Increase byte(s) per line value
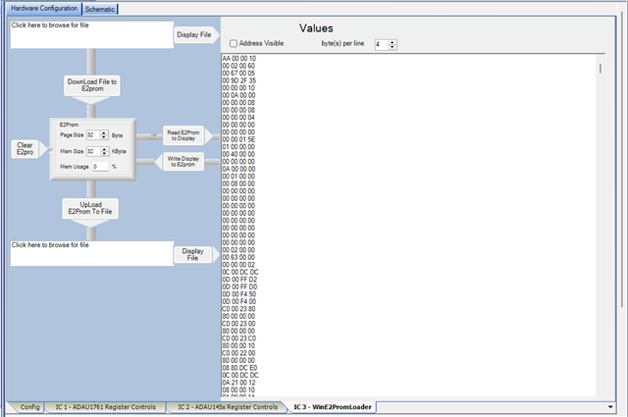Image resolution: width=628 pixels, height=417 pixels. click(x=392, y=42)
